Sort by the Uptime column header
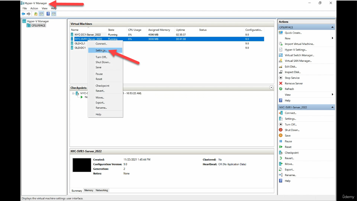 tap(186, 30)
